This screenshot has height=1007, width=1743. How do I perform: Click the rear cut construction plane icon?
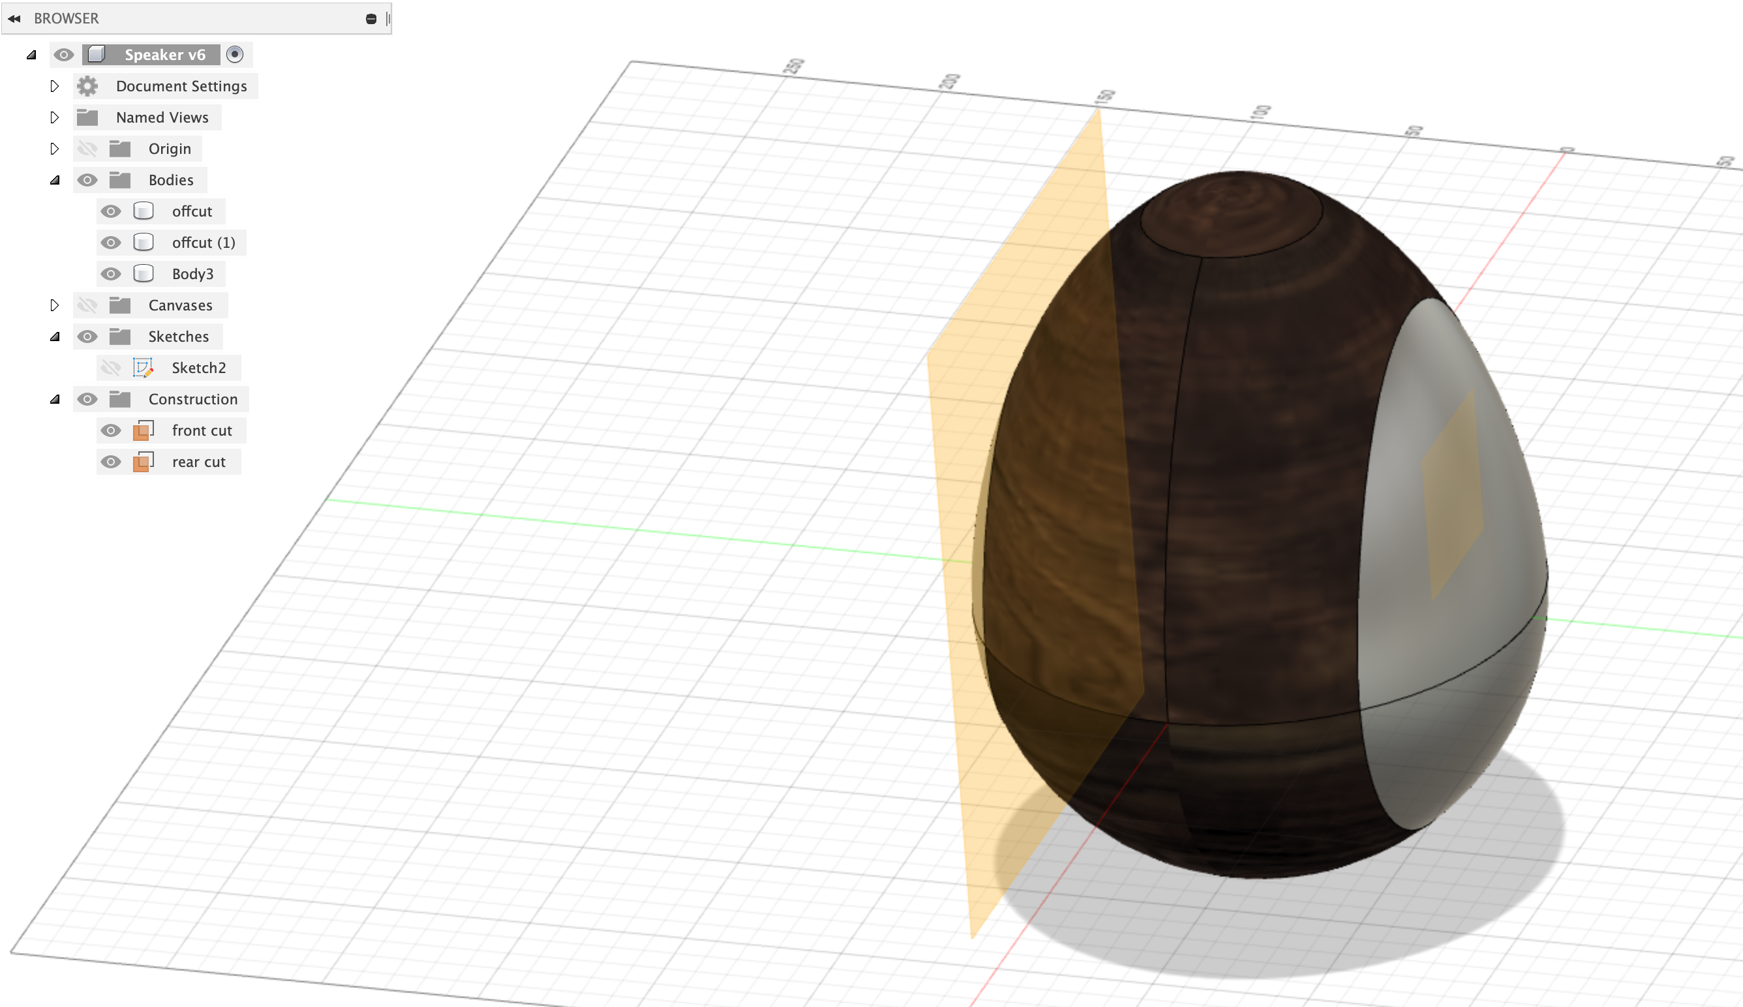[143, 461]
